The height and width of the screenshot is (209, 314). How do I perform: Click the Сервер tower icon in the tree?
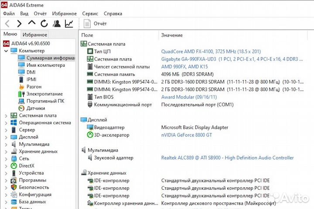[14, 130]
